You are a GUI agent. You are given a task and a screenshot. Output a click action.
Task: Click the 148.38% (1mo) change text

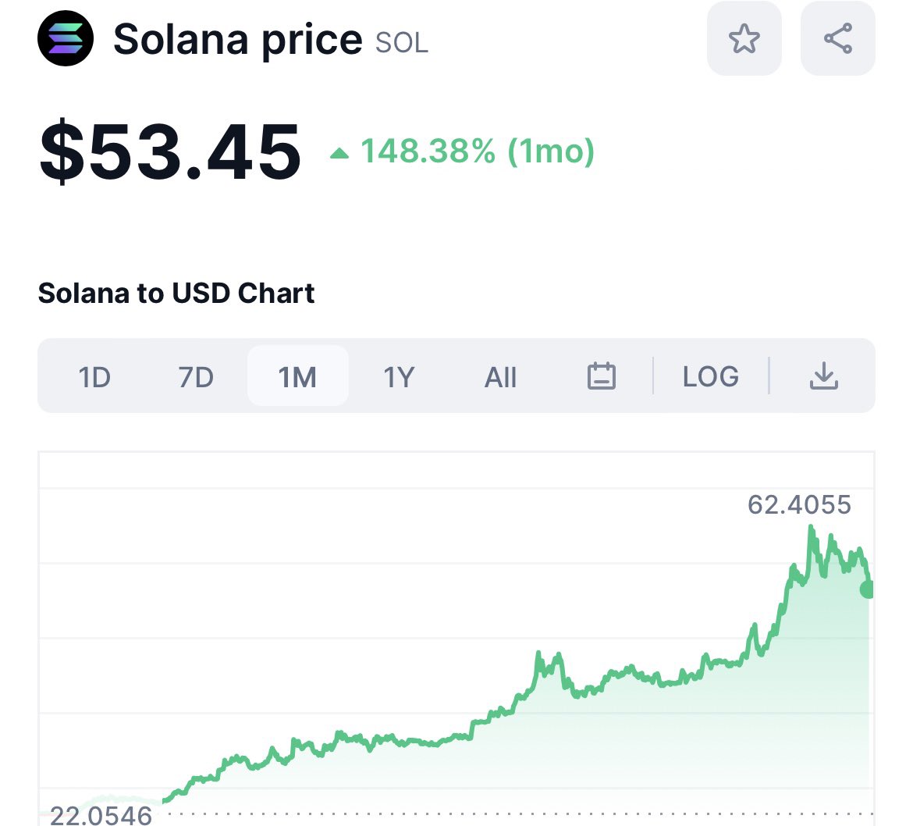(478, 151)
